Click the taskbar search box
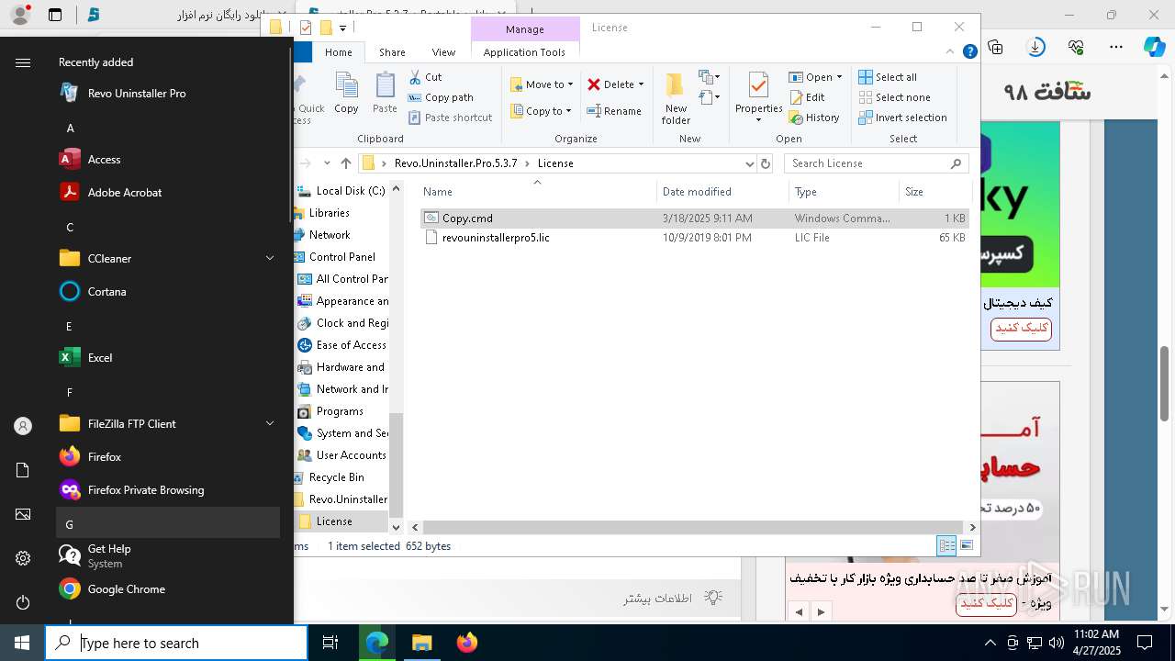 pos(176,643)
